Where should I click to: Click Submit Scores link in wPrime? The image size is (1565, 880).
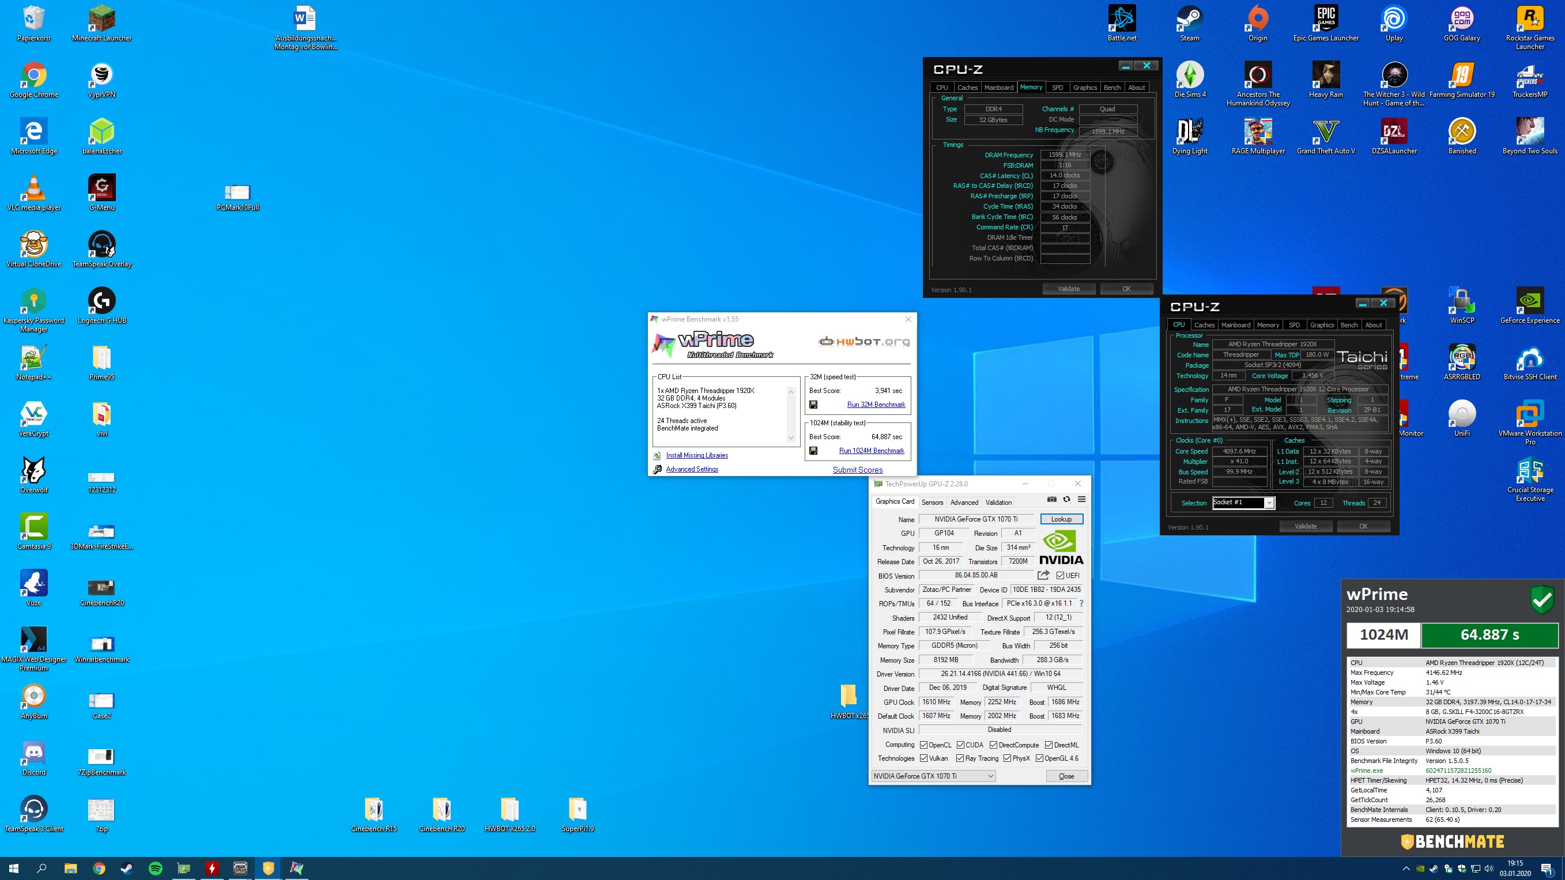click(857, 470)
